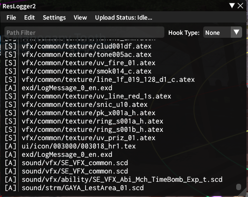Close the ResLogger2 window
The width and height of the screenshot is (248, 197).
[x=241, y=6]
